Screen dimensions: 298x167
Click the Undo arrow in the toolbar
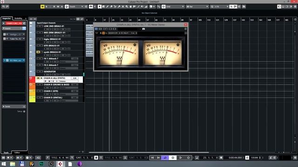point(3,6)
